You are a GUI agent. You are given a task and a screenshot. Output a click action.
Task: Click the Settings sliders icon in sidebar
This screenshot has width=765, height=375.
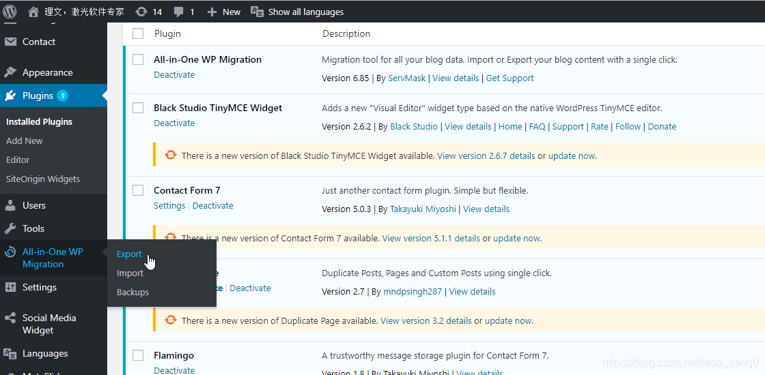(x=10, y=287)
